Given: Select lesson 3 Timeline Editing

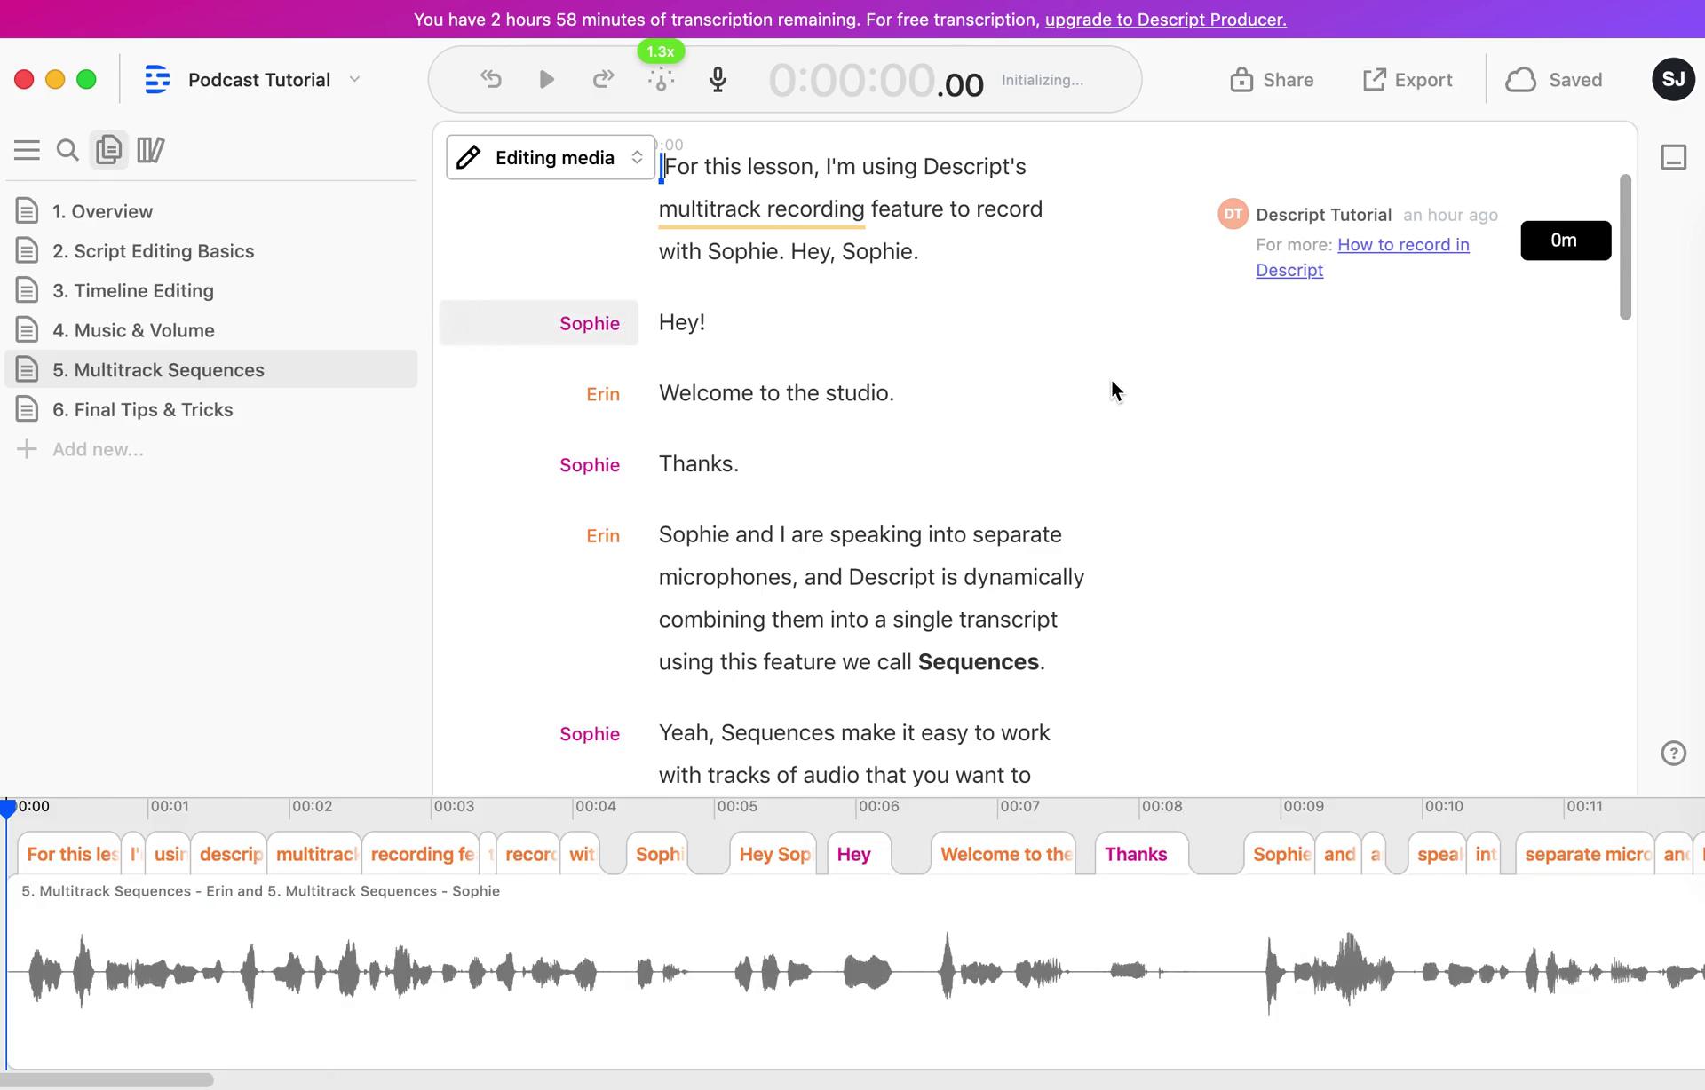Looking at the screenshot, I should 131,289.
